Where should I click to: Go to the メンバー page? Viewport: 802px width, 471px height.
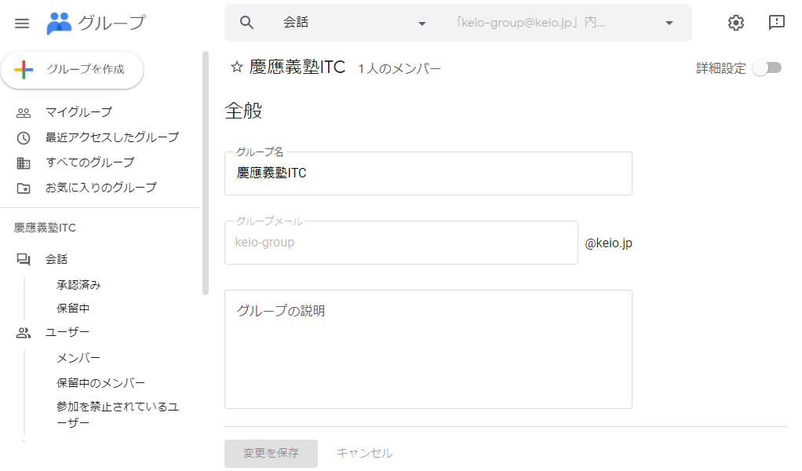point(78,358)
